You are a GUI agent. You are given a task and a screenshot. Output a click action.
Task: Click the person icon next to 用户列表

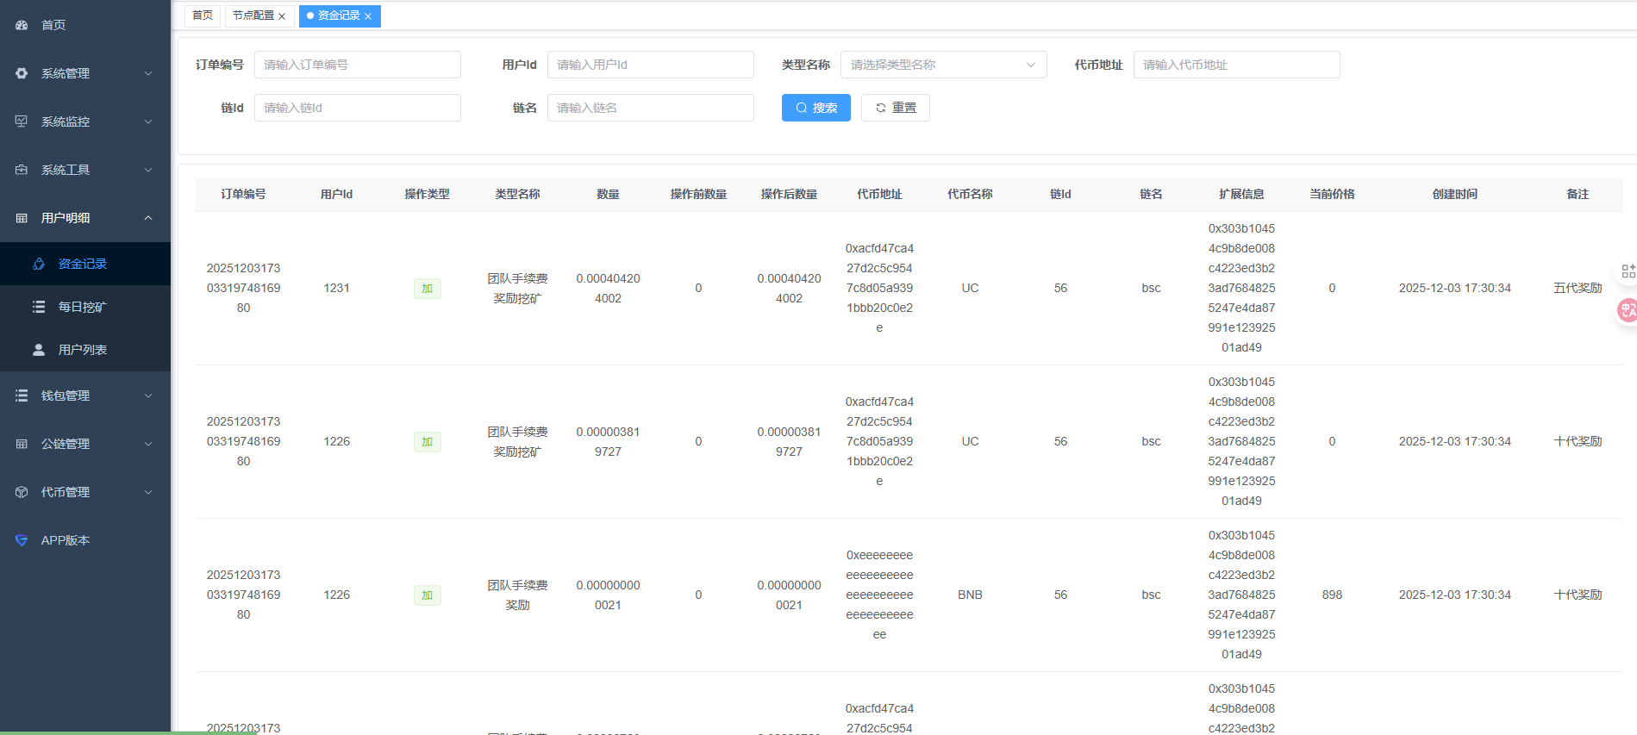(x=39, y=350)
